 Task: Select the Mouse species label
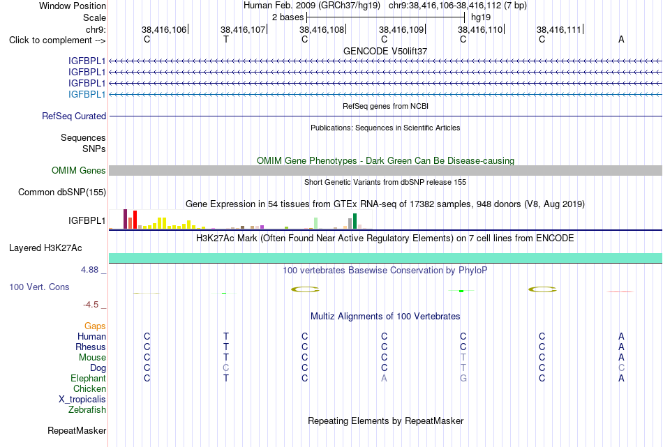click(92, 358)
